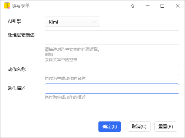
Task: Reset the form with 重置(R)
Action: coord(166,127)
